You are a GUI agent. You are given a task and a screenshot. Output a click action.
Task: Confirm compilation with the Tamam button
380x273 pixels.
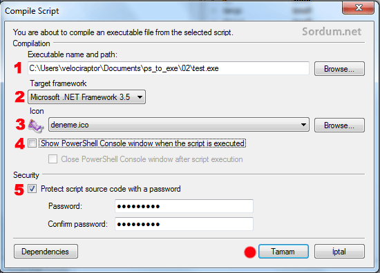283,252
